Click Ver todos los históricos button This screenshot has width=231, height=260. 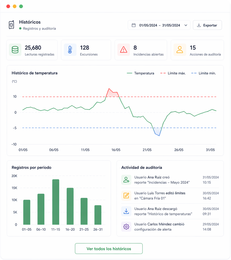(x=109, y=249)
